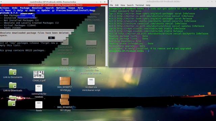Viewport: 216px width, 121px height.
Task: Select IMG_20160717_181058.jpg image thumbnail
Action: (x=65, y=81)
